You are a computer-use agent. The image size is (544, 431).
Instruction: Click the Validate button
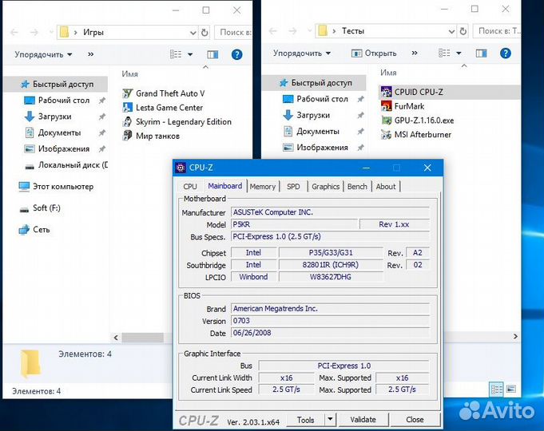point(363,420)
